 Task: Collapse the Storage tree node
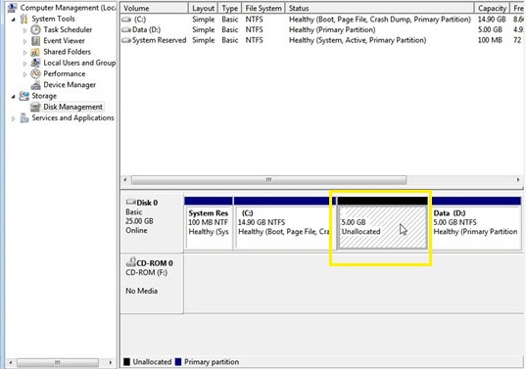point(13,97)
